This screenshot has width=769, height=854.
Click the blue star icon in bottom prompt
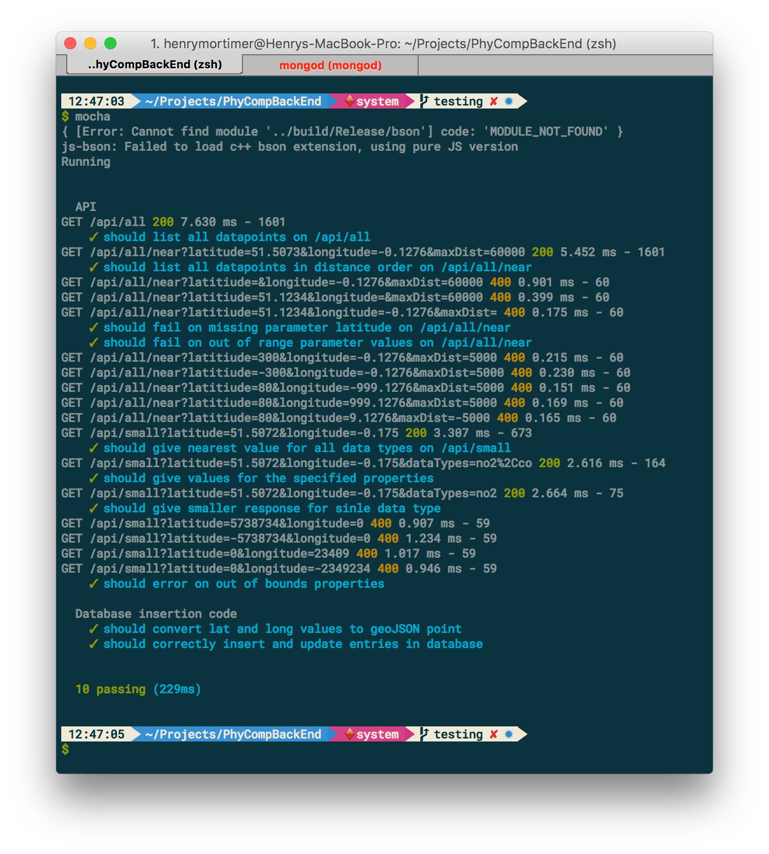point(508,734)
